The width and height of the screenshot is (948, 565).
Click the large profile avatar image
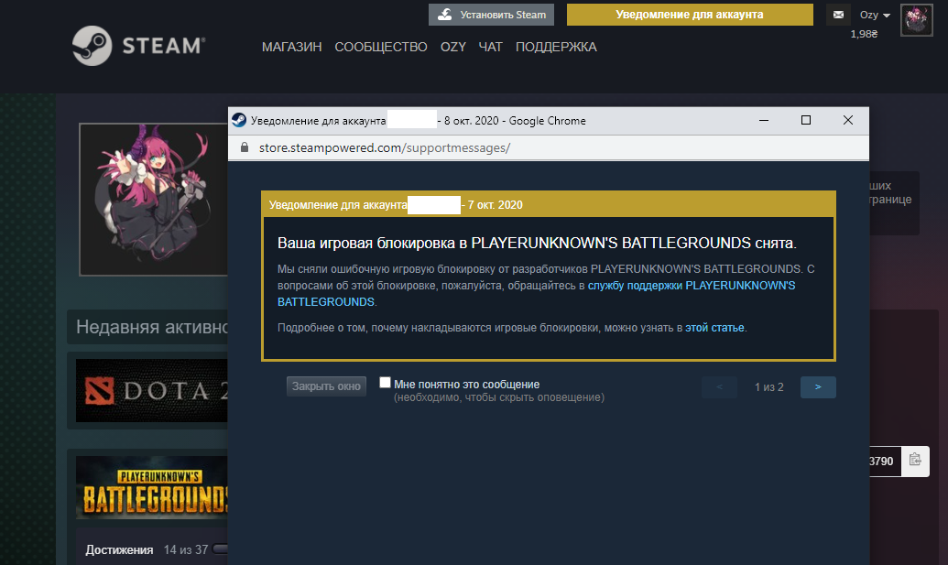click(x=154, y=200)
